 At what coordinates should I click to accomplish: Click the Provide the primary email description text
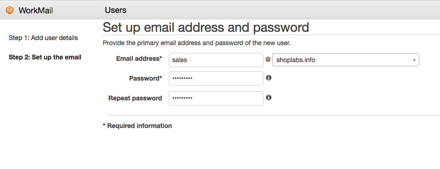click(196, 43)
